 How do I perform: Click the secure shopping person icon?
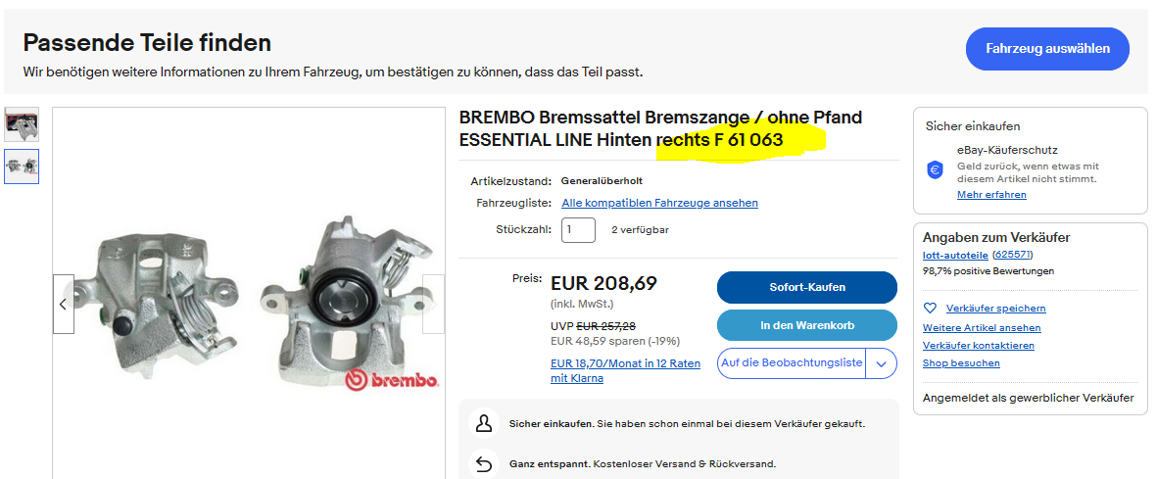483,424
